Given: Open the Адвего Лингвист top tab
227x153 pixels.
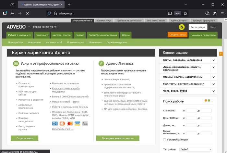Looking at the screenshot, I should [x=179, y=20].
